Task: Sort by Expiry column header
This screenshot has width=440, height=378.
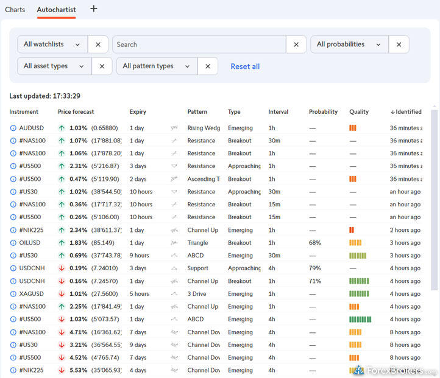Action: pyautogui.click(x=138, y=112)
